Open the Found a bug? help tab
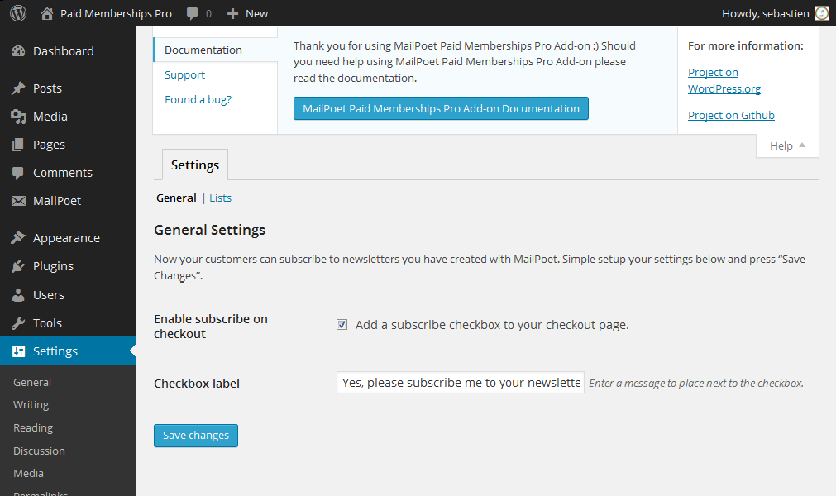Screen dimensions: 836x496 click(x=198, y=100)
